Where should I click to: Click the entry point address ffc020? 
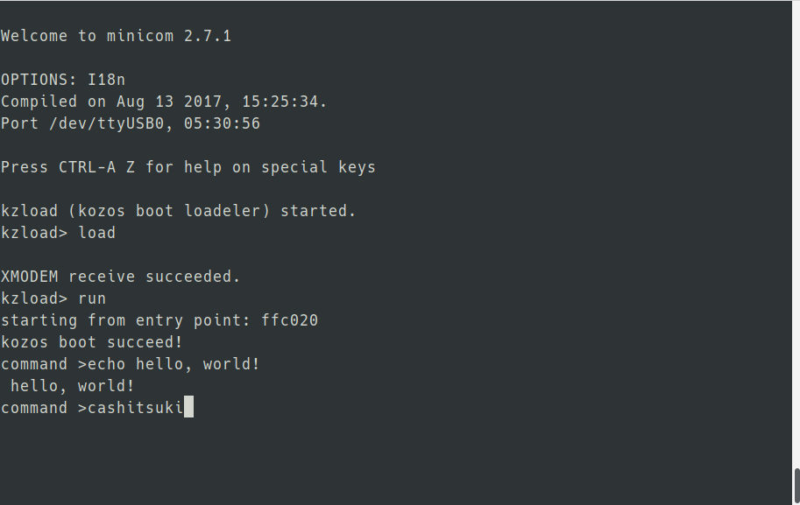(289, 320)
